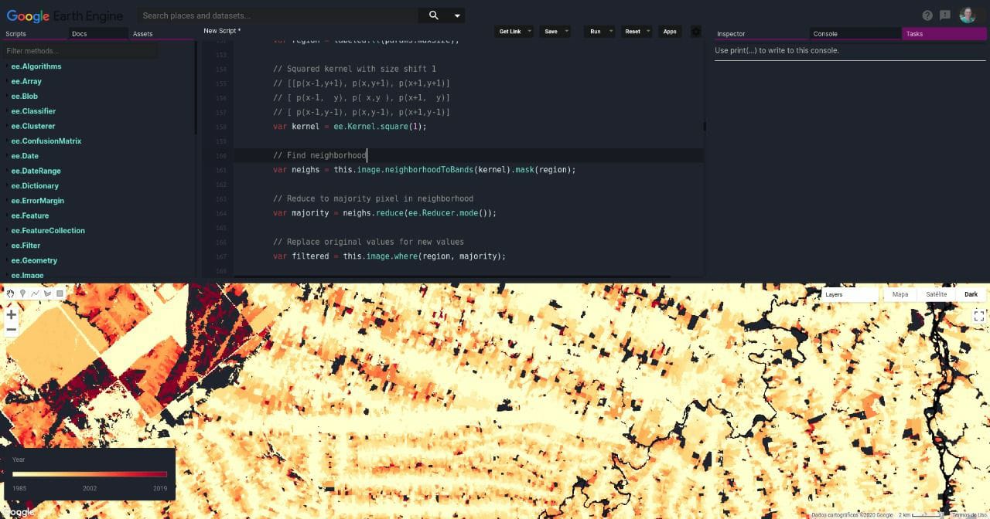Toggle the Layers panel on the map
The image size is (990, 519).
pyautogui.click(x=833, y=294)
